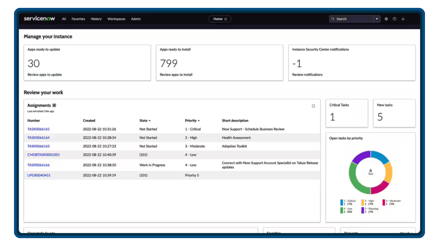Click the Short description column header

tap(235, 121)
